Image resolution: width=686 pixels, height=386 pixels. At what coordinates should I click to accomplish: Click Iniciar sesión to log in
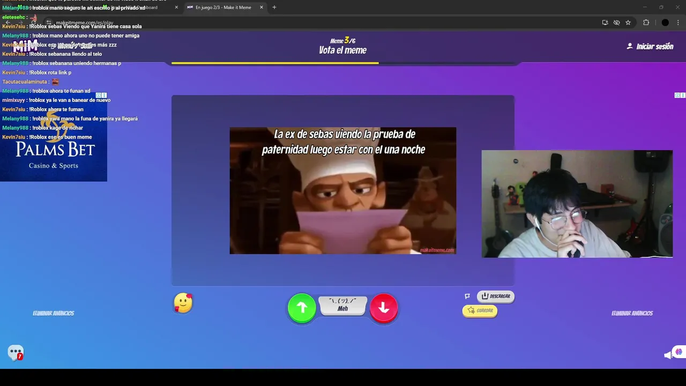650,47
